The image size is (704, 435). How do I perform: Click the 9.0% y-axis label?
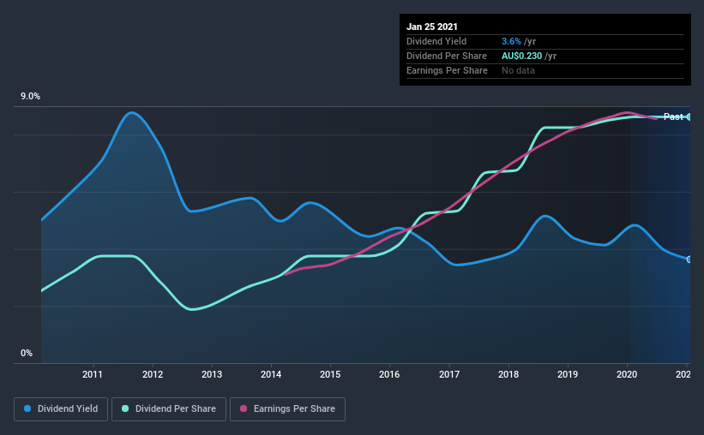[30, 97]
